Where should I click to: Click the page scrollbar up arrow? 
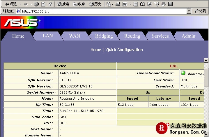(206, 60)
